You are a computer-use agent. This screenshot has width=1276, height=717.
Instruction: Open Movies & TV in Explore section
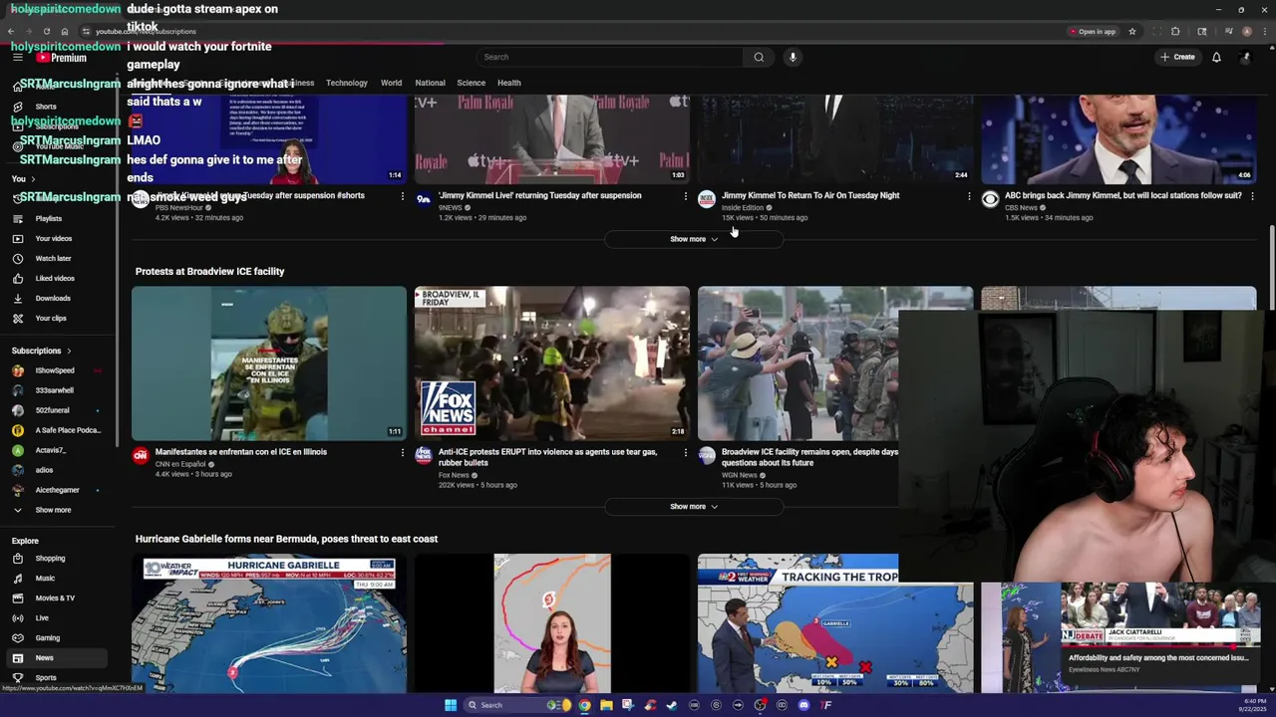tap(58, 598)
